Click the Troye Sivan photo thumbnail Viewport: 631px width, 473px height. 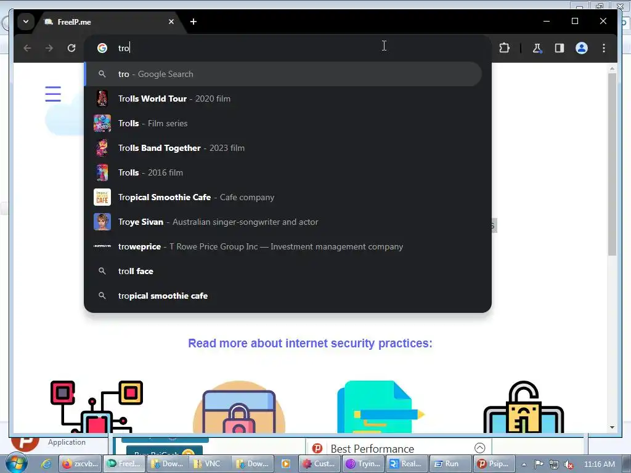pos(102,222)
